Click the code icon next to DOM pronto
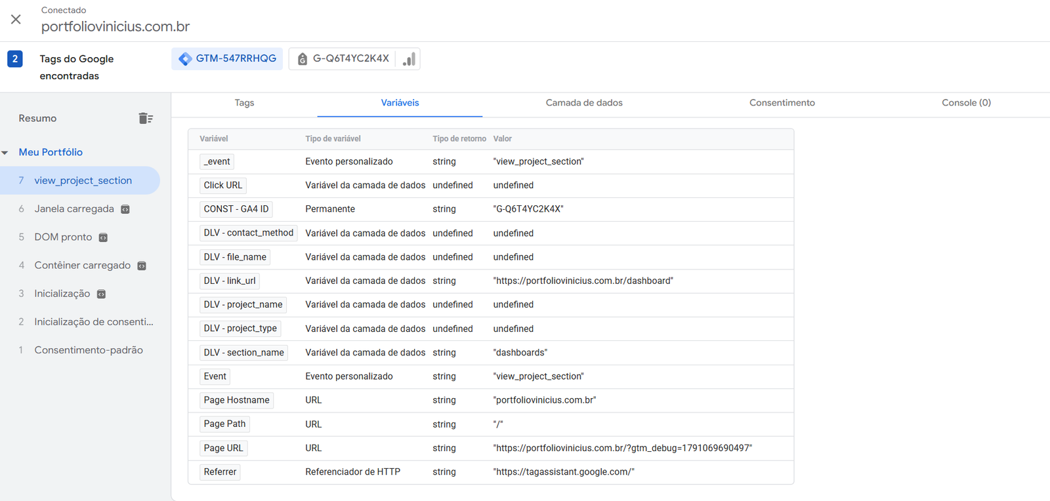Image resolution: width=1050 pixels, height=501 pixels. point(103,237)
